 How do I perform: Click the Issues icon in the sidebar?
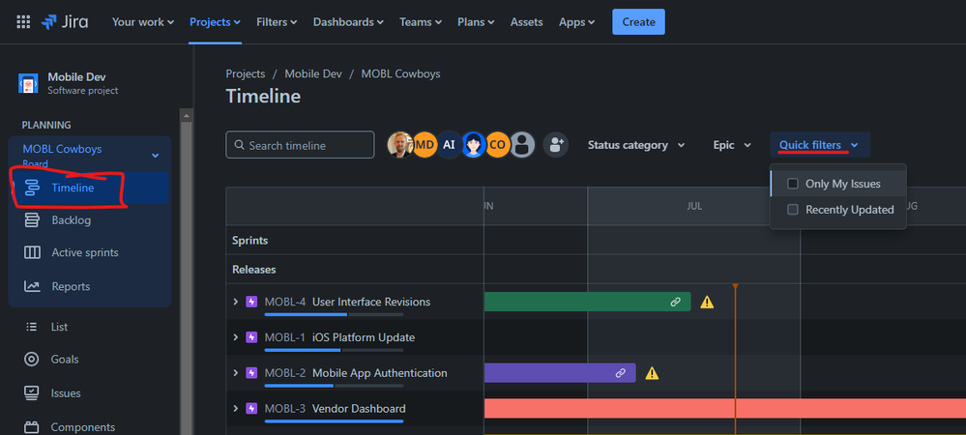[31, 393]
